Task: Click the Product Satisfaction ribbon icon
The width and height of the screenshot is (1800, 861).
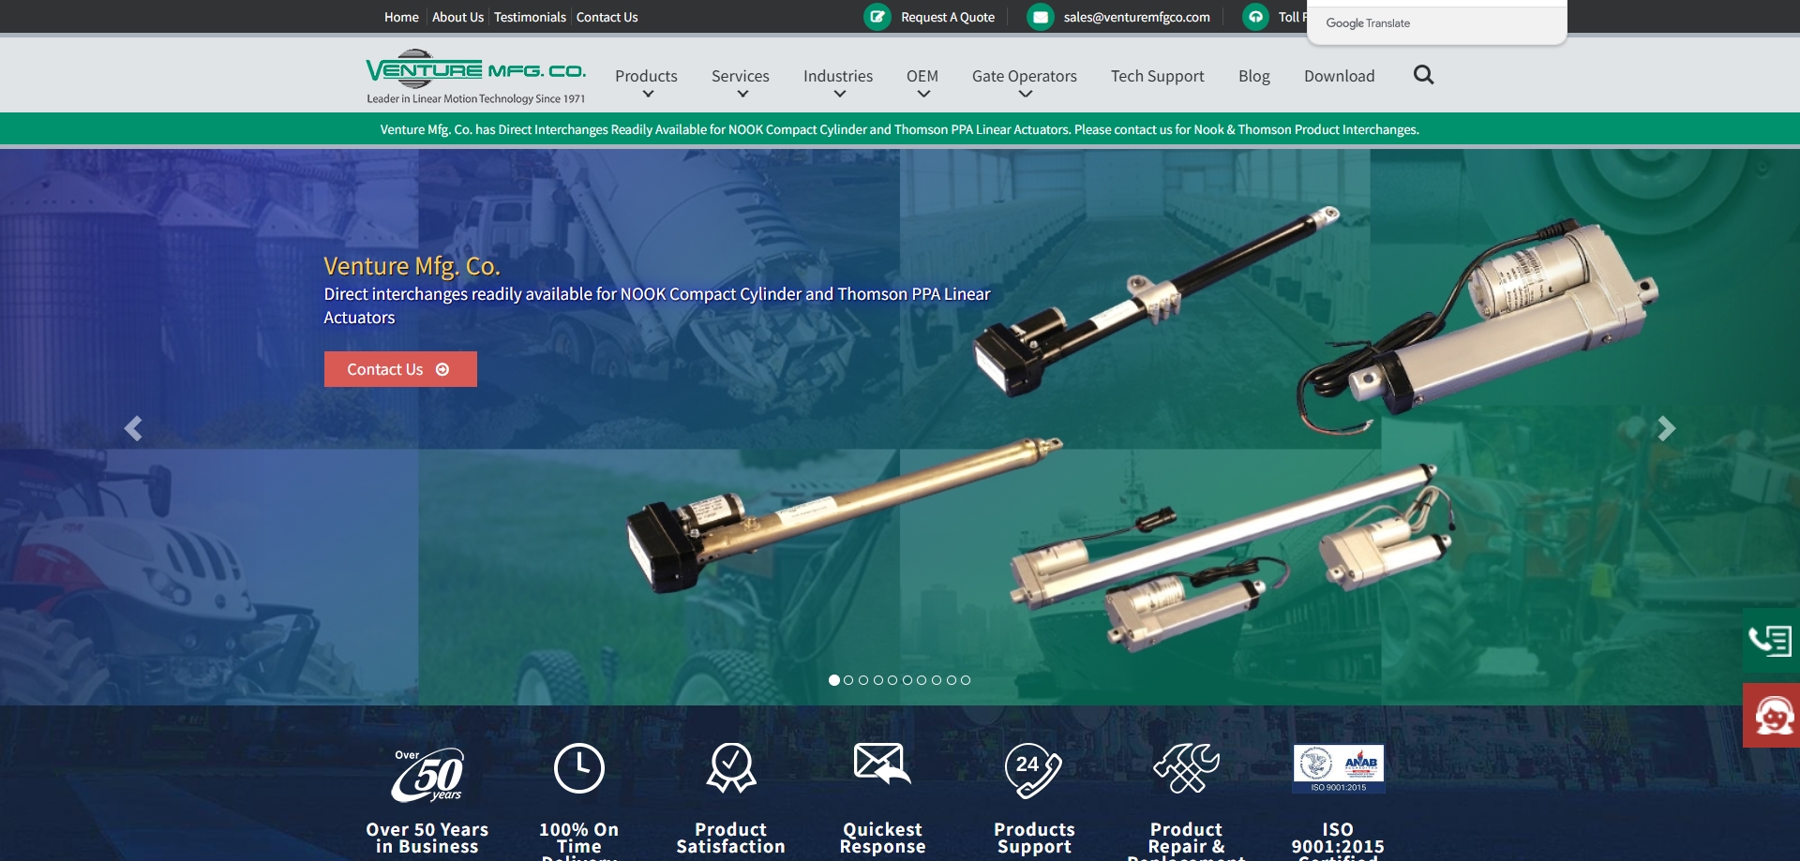Action: [731, 768]
